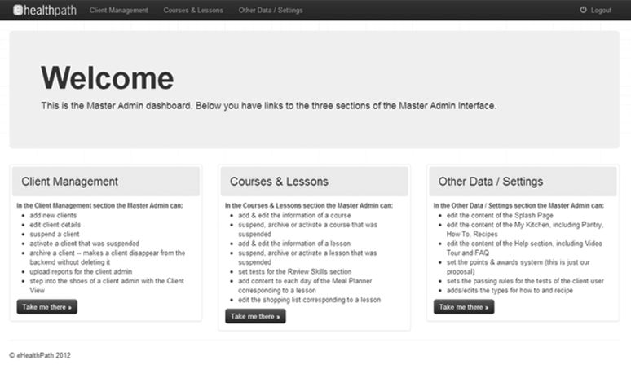Select 'edit the shopping list corresponding to a lesson'
The height and width of the screenshot is (391, 631).
pyautogui.click(x=309, y=300)
